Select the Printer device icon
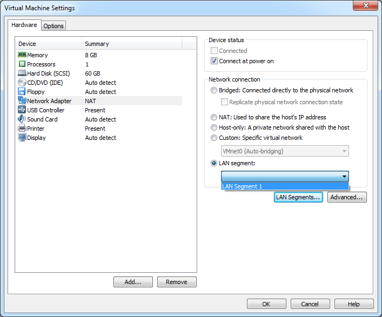382x317 pixels. 22,129
